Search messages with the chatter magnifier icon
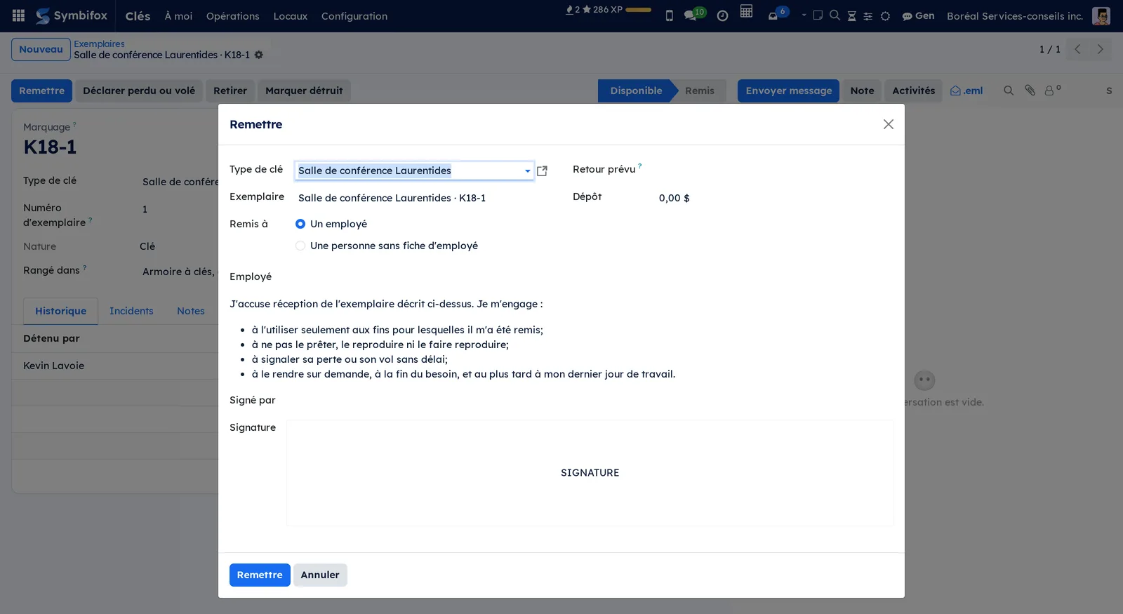Screen dimensions: 1123x614 point(1009,91)
